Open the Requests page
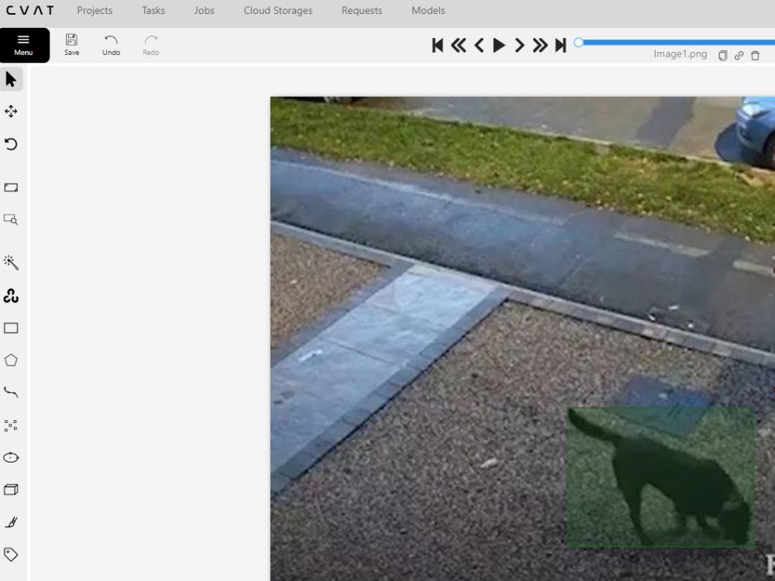Viewport: 775px width, 581px height. pos(362,10)
